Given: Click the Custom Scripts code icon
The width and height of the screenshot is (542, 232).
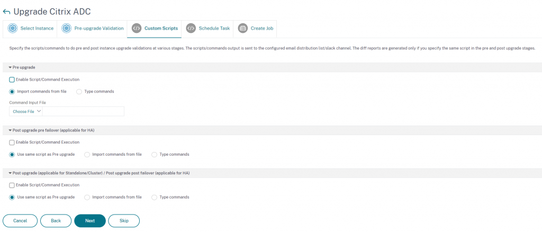Looking at the screenshot, I should click(137, 29).
